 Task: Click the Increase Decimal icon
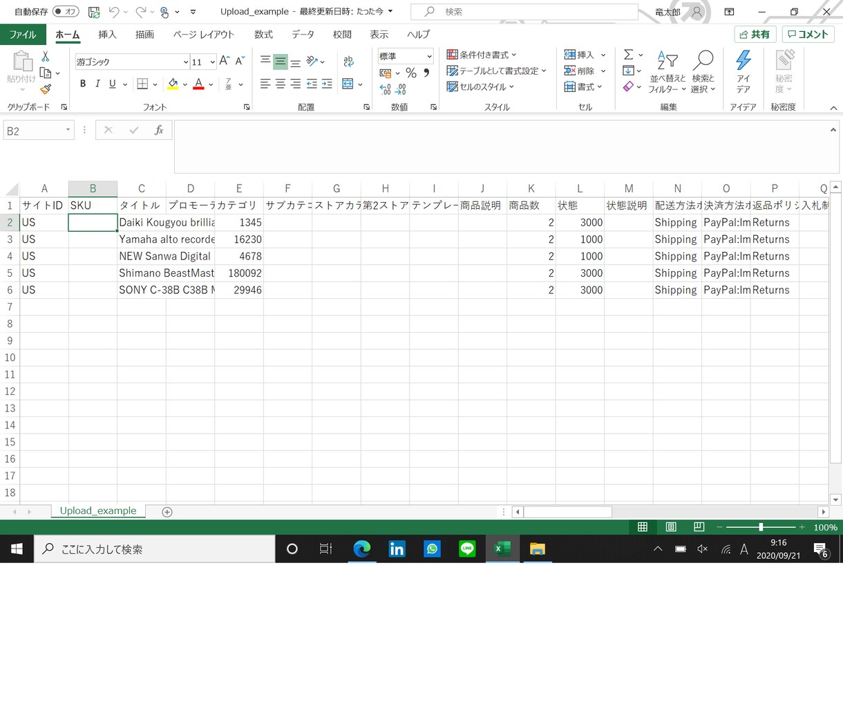(386, 89)
